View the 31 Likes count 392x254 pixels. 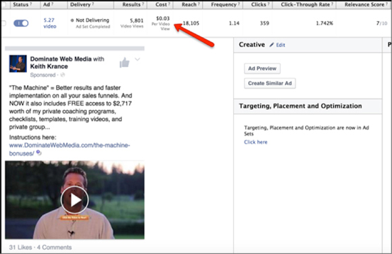point(20,247)
